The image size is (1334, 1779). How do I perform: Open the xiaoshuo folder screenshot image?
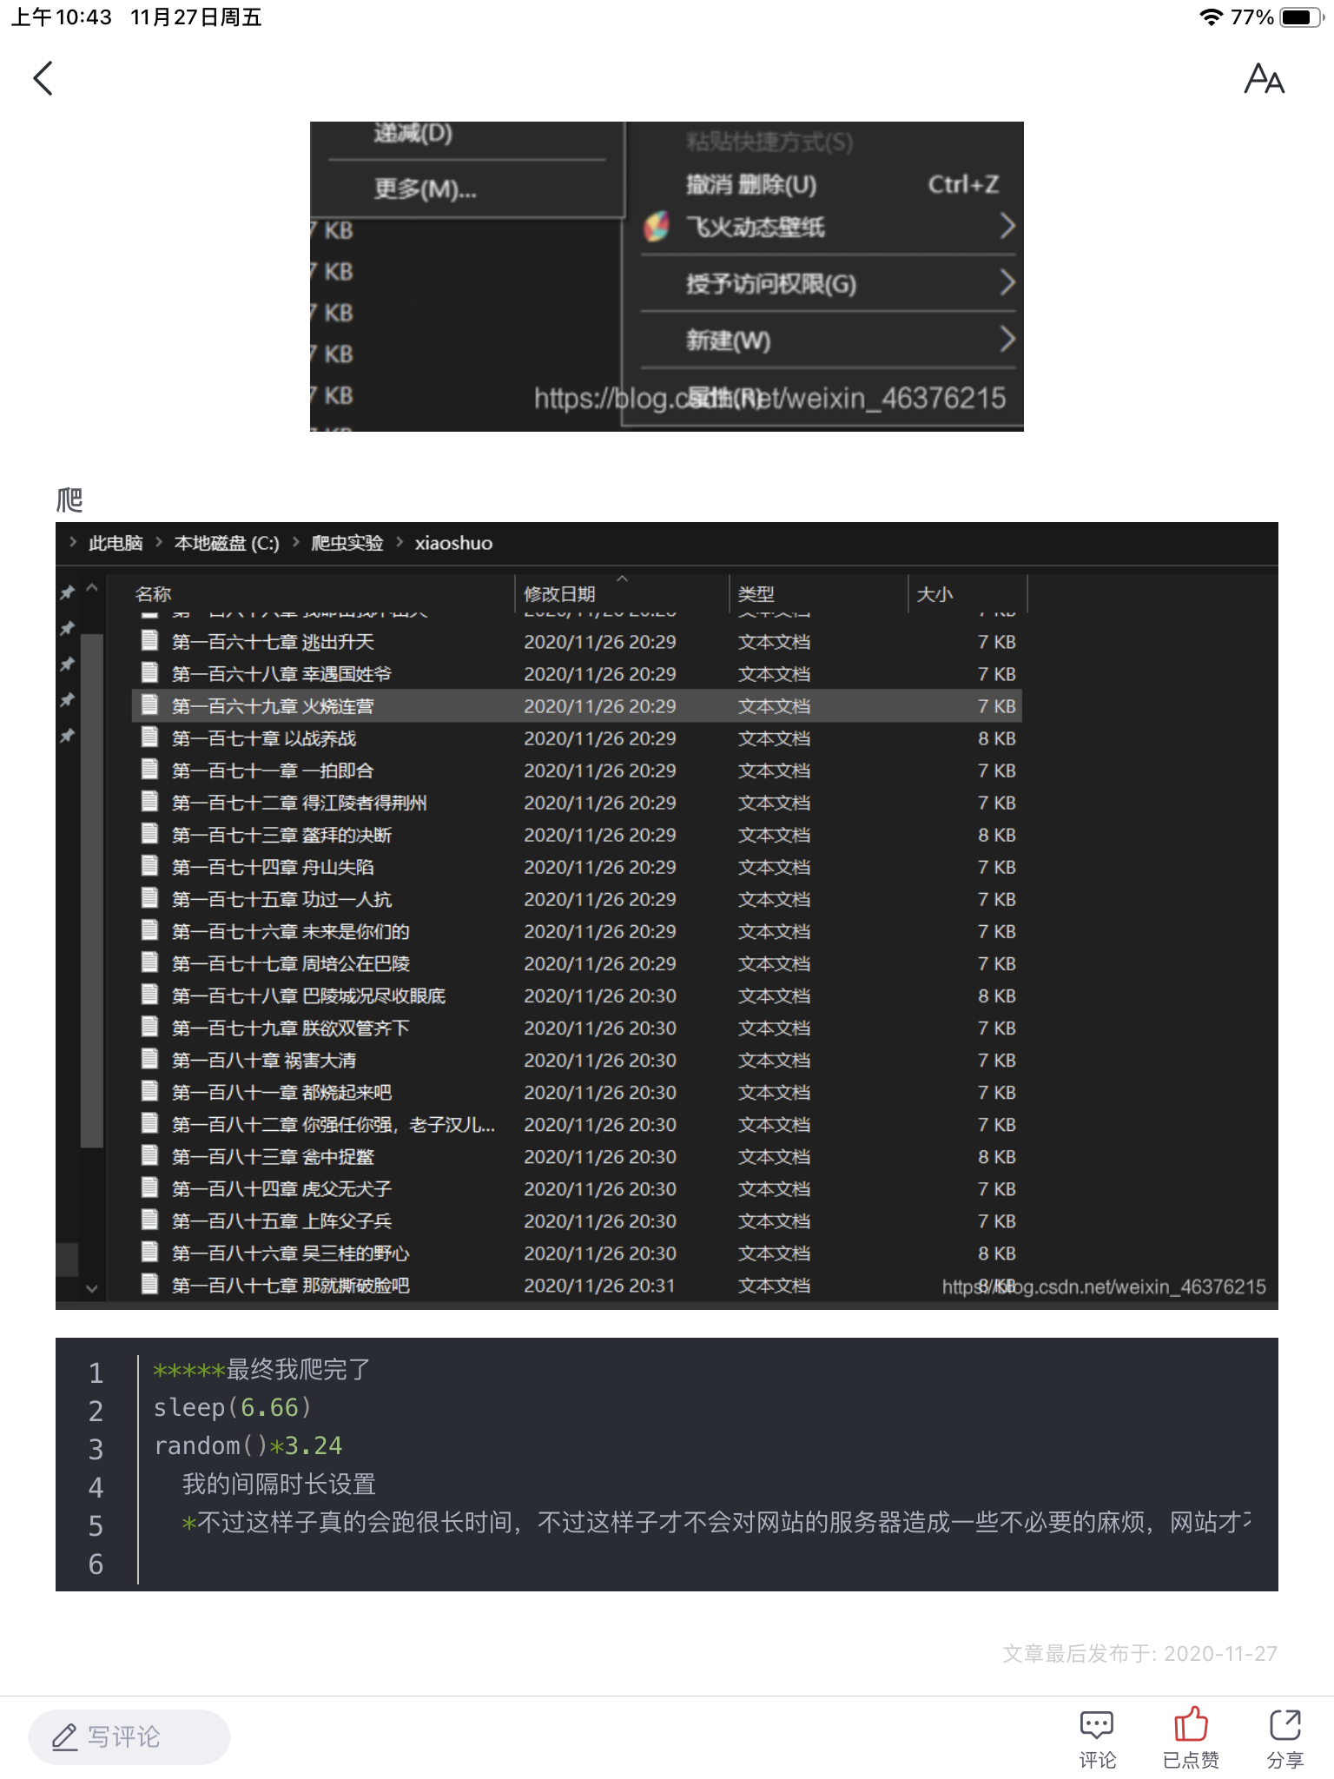click(666, 916)
